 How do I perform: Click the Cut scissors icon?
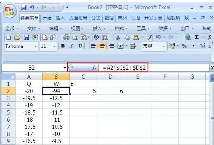pyautogui.click(x=118, y=37)
